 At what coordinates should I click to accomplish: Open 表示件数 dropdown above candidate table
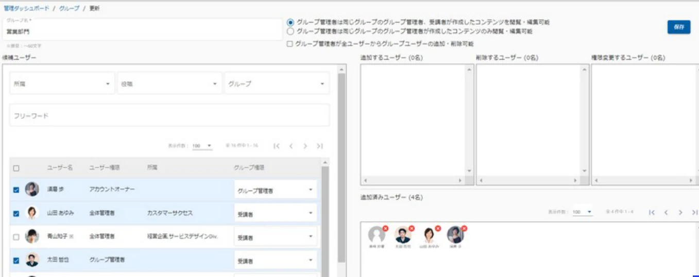202,146
